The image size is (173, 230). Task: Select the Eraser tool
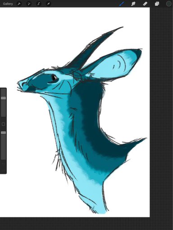pyautogui.click(x=145, y=4)
